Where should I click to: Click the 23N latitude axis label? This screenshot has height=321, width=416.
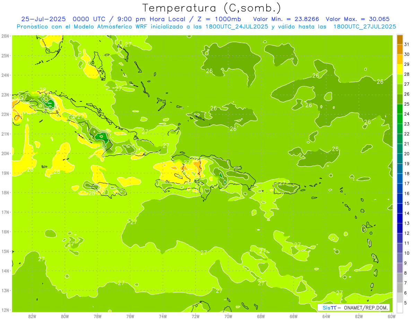click(x=5, y=95)
